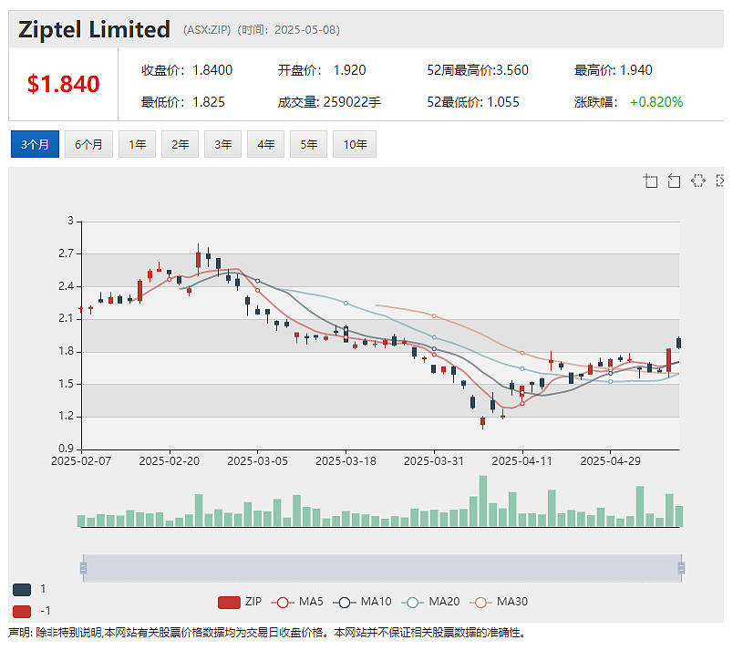Click the 2.7 y-axis label
This screenshot has height=661, width=733.
click(66, 253)
